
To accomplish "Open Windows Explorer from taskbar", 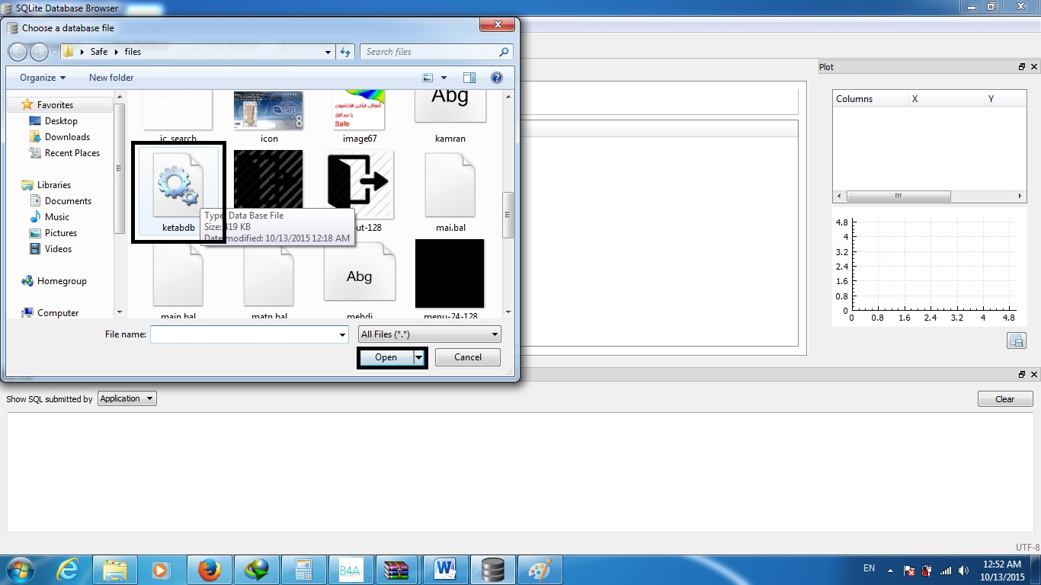I will (115, 570).
